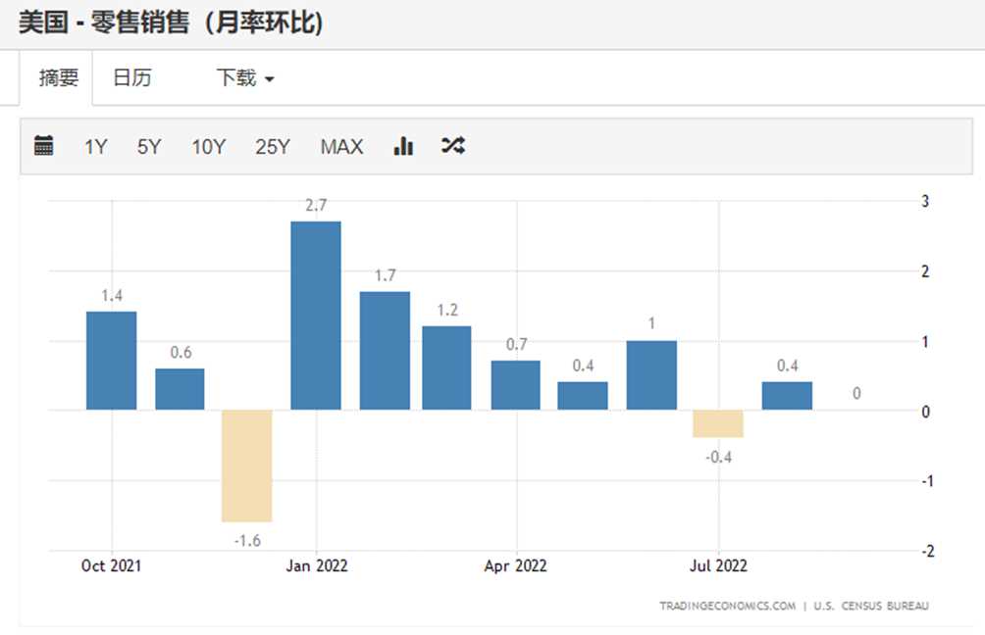Viewport: 985px width, 635px height.
Task: Choose the 25Y time range
Action: (273, 147)
